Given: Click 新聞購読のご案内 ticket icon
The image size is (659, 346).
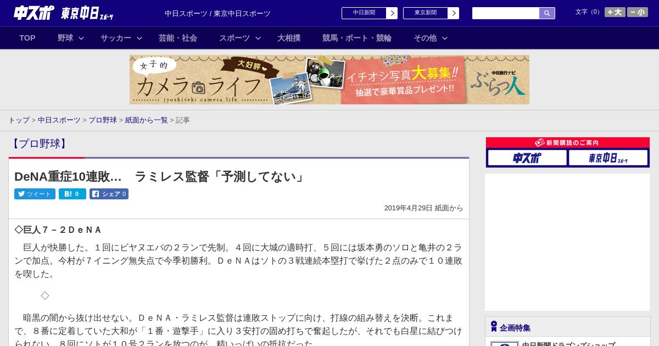Looking at the screenshot, I should tap(539, 142).
